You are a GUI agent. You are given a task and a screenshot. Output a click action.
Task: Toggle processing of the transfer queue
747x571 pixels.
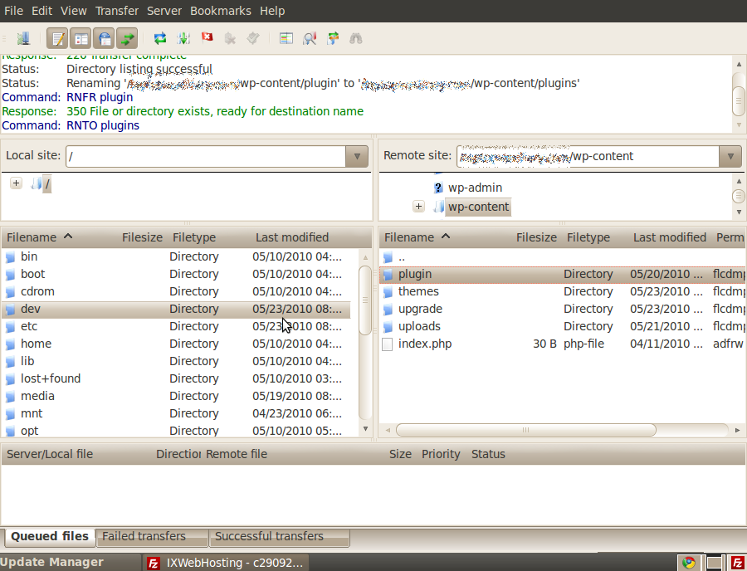click(x=183, y=38)
